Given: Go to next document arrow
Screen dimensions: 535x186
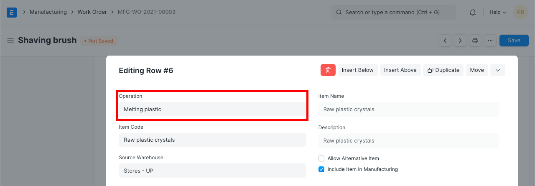Looking at the screenshot, I should click(x=460, y=41).
